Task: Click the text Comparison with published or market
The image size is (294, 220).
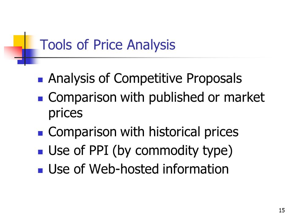Action: (x=156, y=97)
